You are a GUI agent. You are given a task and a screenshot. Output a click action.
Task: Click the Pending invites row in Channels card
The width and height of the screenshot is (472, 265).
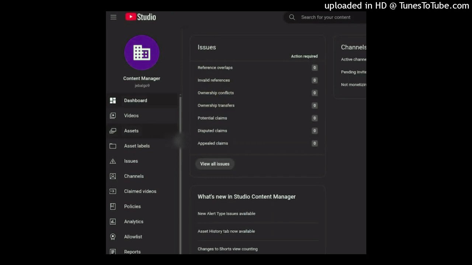point(354,72)
